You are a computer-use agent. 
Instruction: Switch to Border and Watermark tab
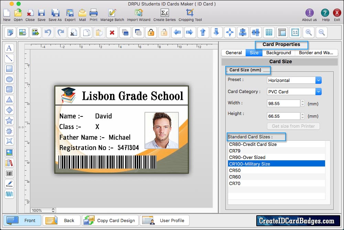(316, 53)
